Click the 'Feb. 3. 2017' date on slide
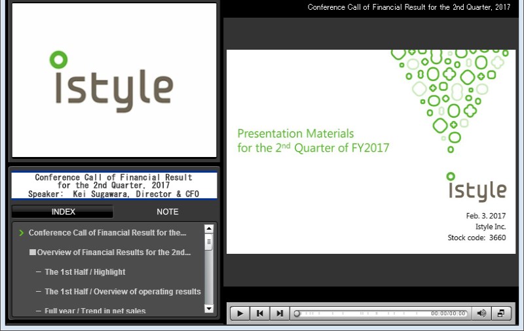The image size is (524, 331). (x=486, y=216)
